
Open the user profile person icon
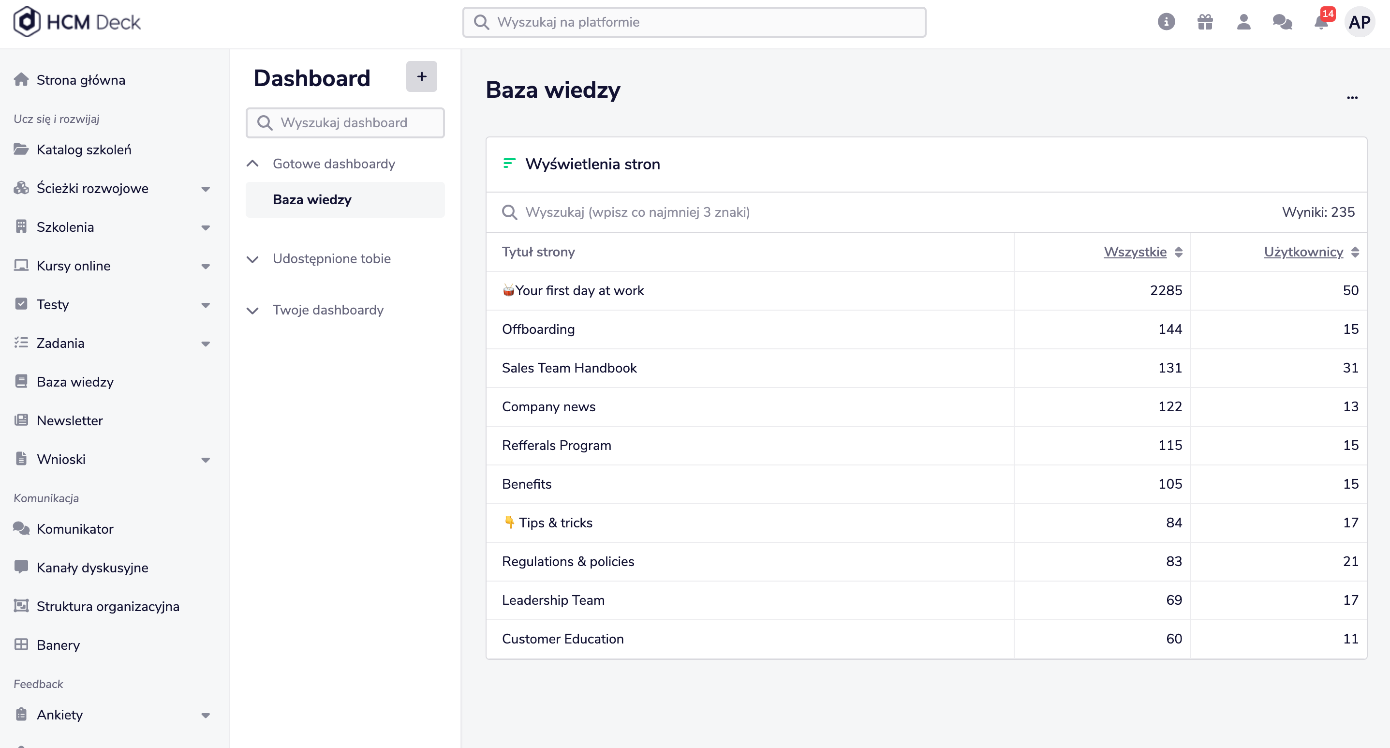point(1244,22)
